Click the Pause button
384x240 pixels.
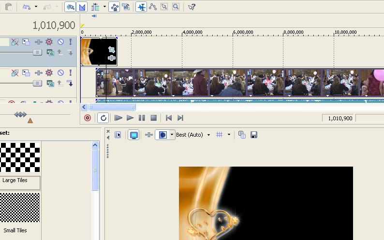142,118
